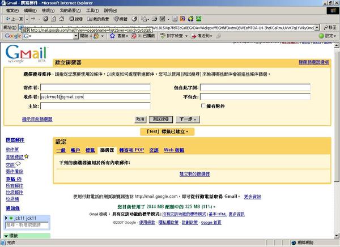
Task: Click the History icon in toolbar
Action: [x=134, y=19]
